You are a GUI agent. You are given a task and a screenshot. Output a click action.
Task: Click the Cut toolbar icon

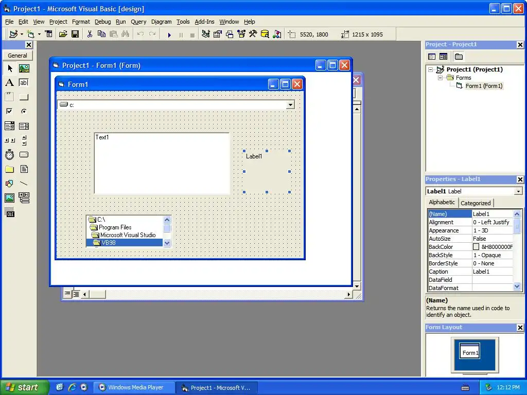pyautogui.click(x=90, y=34)
